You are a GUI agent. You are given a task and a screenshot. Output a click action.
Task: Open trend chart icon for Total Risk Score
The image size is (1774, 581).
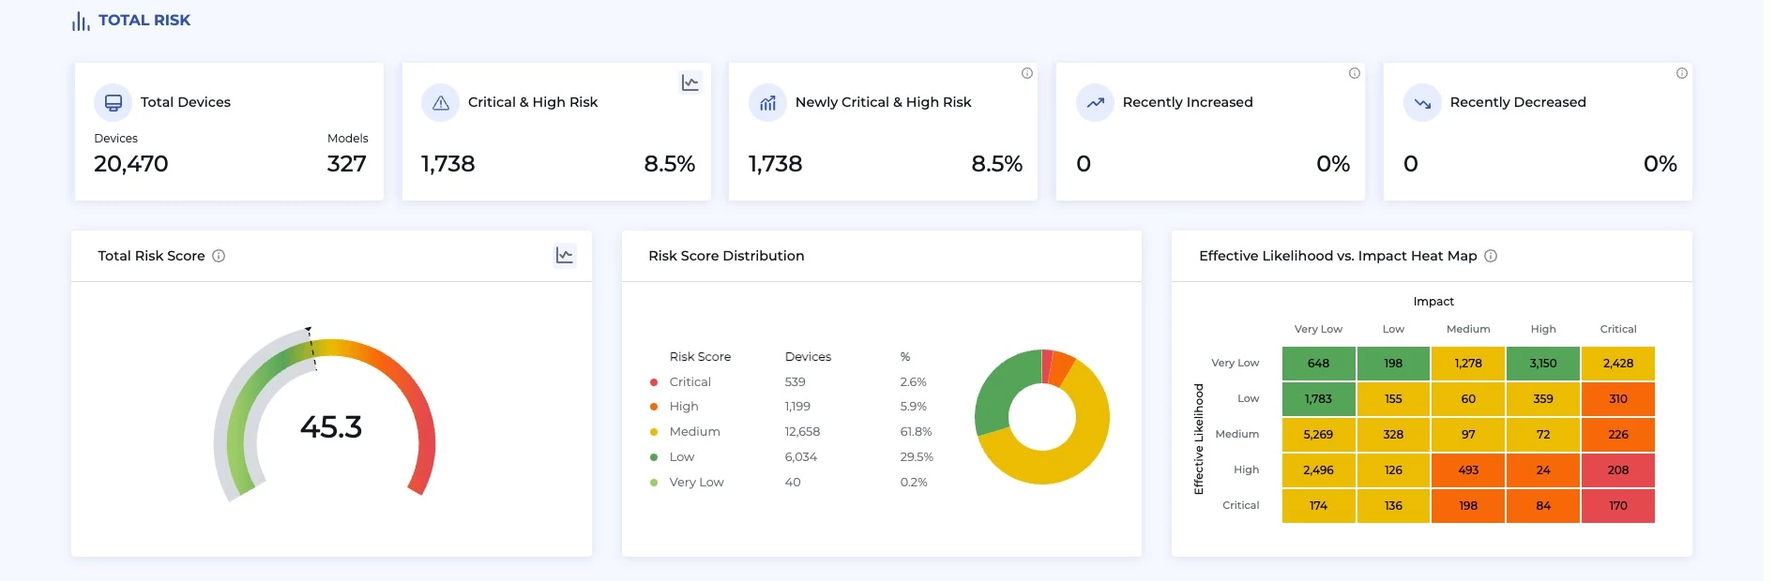tap(564, 256)
